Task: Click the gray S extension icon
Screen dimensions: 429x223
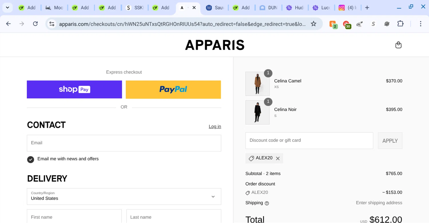Action: (x=373, y=24)
